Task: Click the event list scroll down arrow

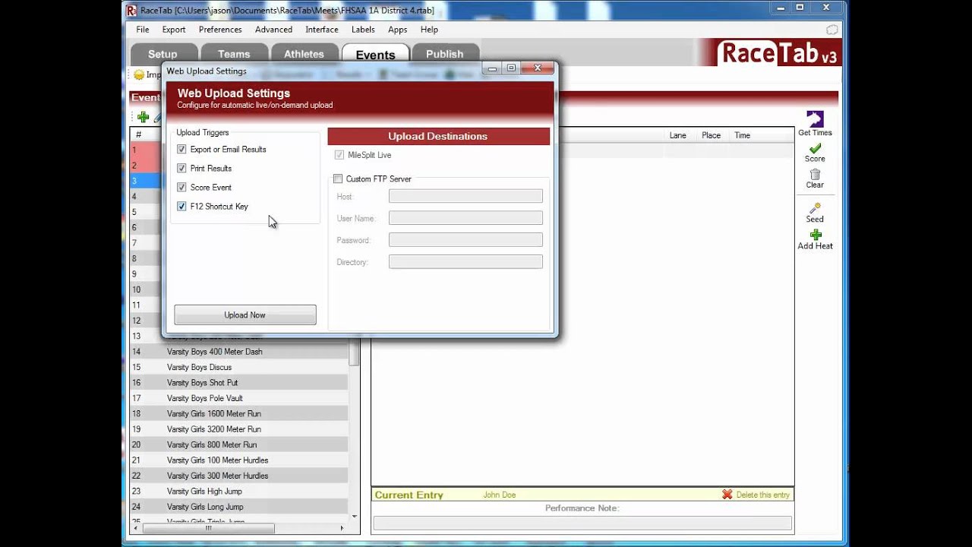Action: click(x=354, y=516)
